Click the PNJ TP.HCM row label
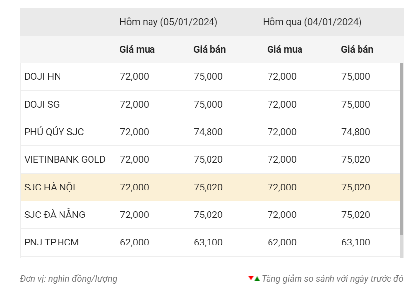The width and height of the screenshot is (420, 299). click(x=52, y=243)
